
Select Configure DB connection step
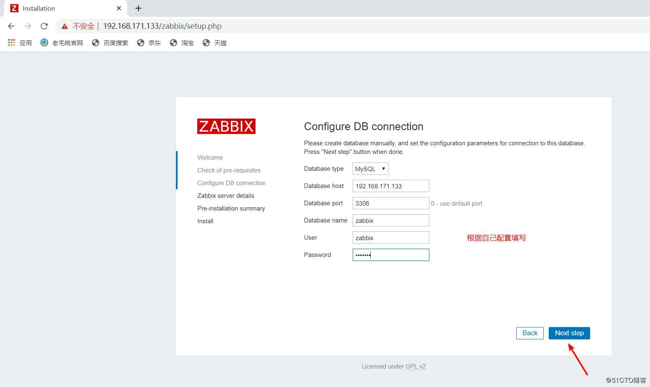[231, 183]
